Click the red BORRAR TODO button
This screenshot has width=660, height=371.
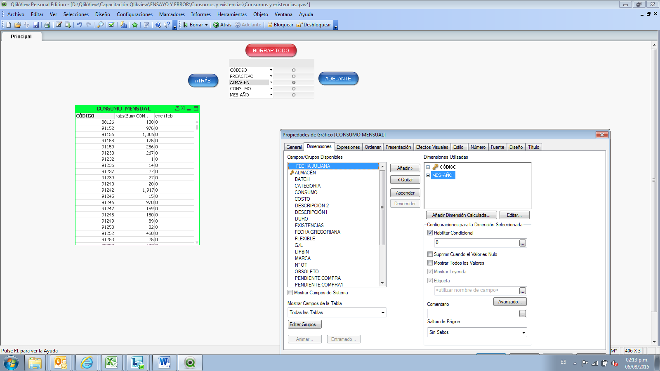tap(271, 50)
